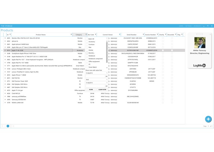Open the Discarded column filter funnel
Viewport: 214px width, 152px height.
point(176,35)
